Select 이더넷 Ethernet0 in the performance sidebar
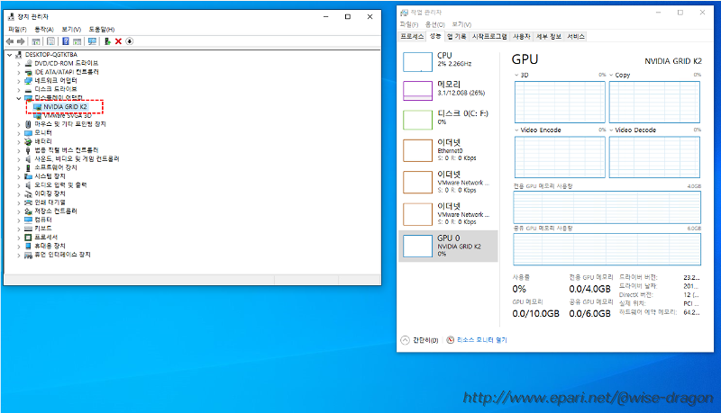The image size is (721, 413). pos(448,150)
